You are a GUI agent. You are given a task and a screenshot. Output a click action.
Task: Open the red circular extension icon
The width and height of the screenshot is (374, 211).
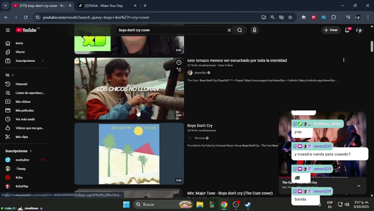(x=314, y=17)
